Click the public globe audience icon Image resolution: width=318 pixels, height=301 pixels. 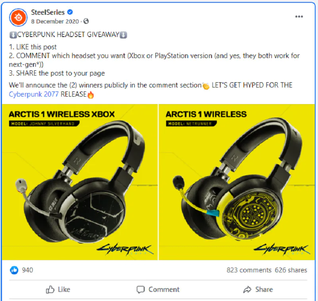tap(86, 21)
